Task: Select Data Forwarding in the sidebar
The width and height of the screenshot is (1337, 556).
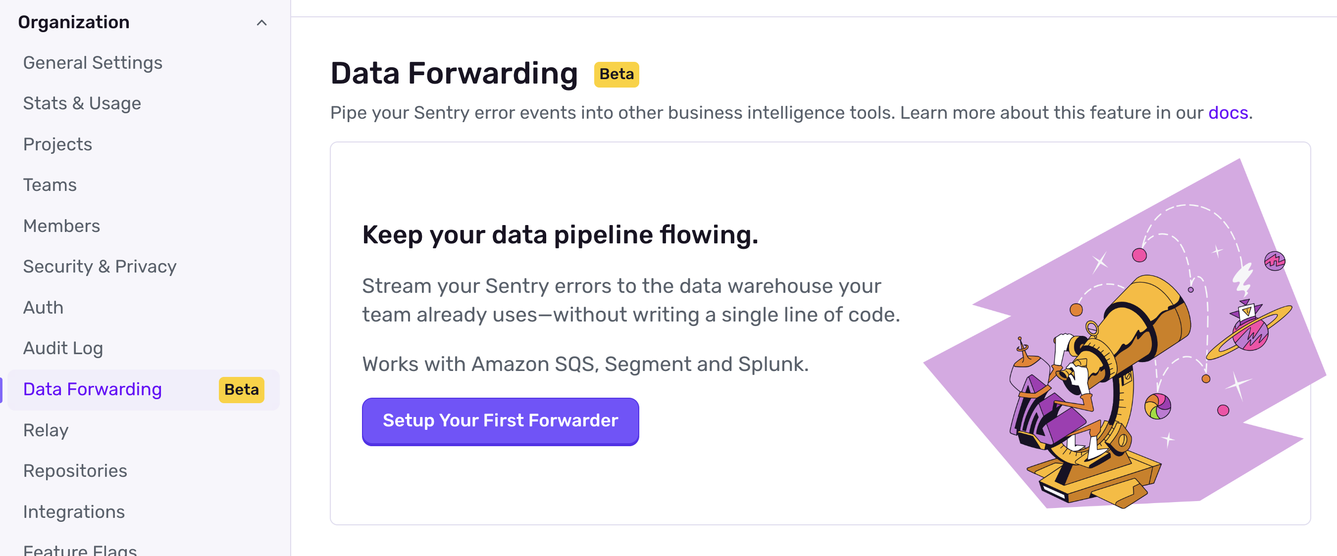Action: 93,389
